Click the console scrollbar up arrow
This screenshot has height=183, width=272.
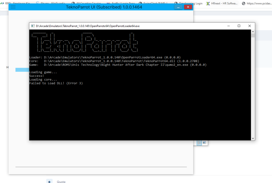point(253,31)
